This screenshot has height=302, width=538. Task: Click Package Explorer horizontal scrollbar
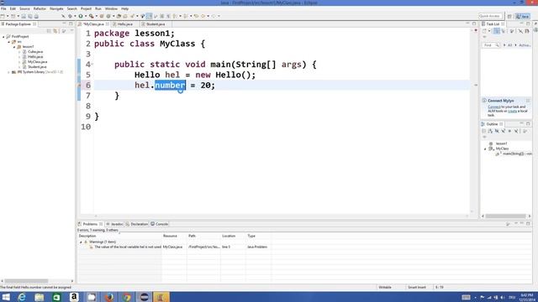pyautogui.click(x=26, y=281)
